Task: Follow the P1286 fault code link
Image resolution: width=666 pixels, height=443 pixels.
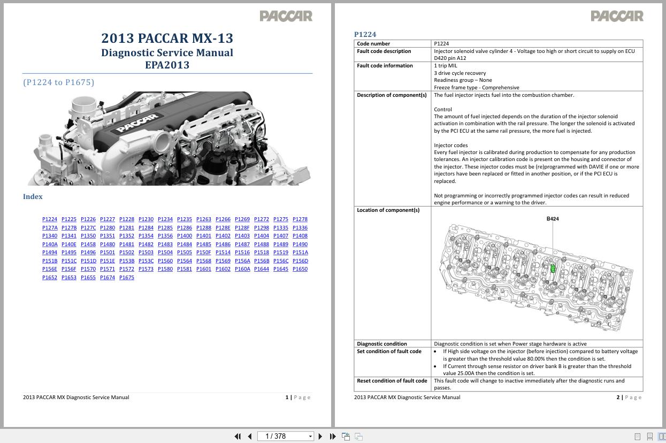Action: (185, 228)
